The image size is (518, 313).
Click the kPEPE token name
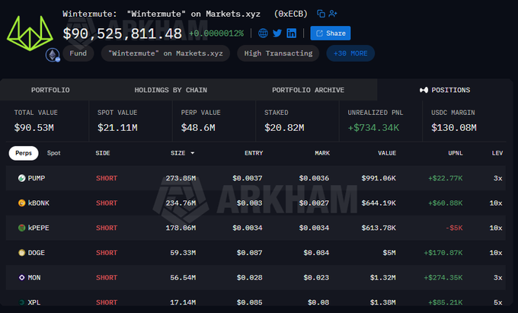(x=39, y=228)
